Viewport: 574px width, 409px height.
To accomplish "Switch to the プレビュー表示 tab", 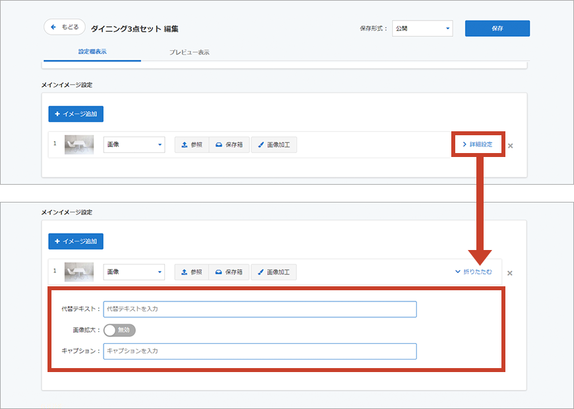I will click(189, 52).
